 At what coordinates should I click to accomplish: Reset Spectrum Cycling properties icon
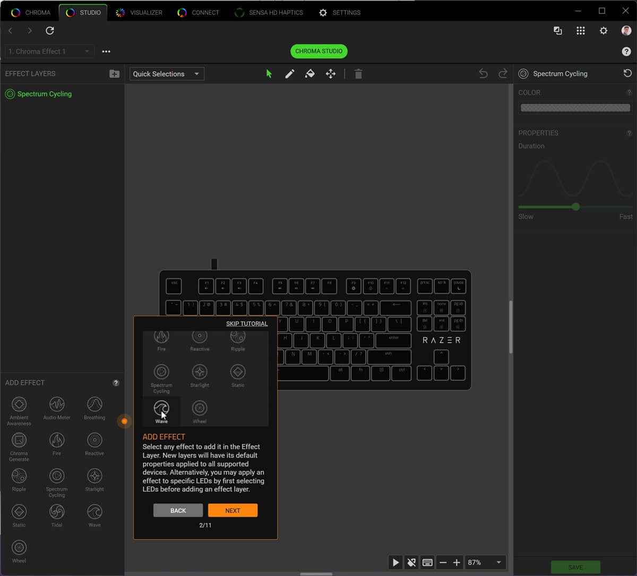(x=627, y=73)
